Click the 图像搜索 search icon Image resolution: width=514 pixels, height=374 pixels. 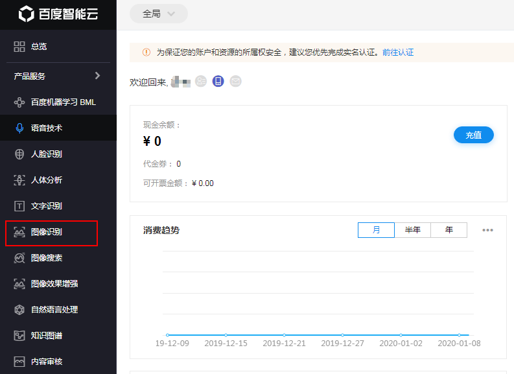19,258
